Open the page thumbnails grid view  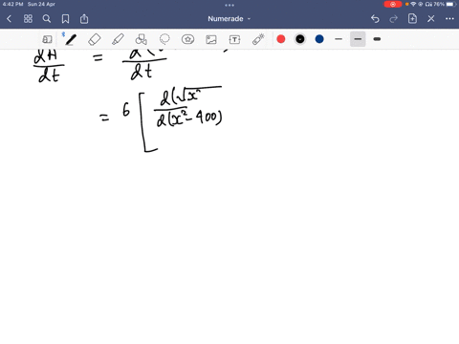tap(28, 19)
